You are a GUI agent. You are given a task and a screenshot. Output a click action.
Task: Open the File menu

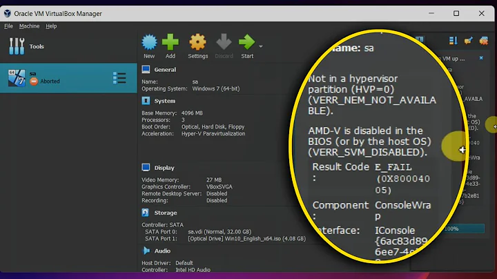click(8, 26)
